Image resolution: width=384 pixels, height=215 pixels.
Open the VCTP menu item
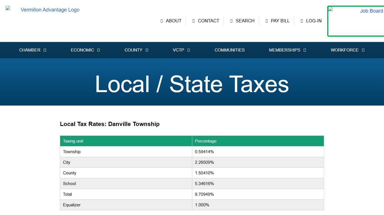click(x=181, y=50)
